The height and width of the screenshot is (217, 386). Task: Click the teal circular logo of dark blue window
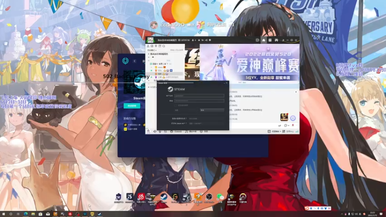point(125,61)
